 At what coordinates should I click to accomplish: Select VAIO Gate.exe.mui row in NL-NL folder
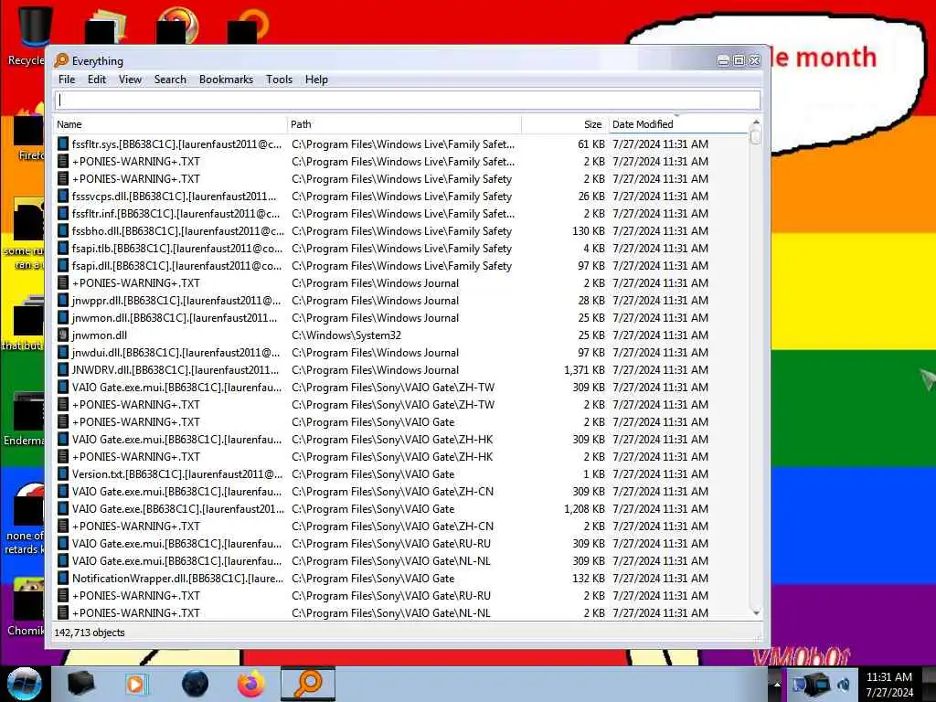(x=402, y=560)
